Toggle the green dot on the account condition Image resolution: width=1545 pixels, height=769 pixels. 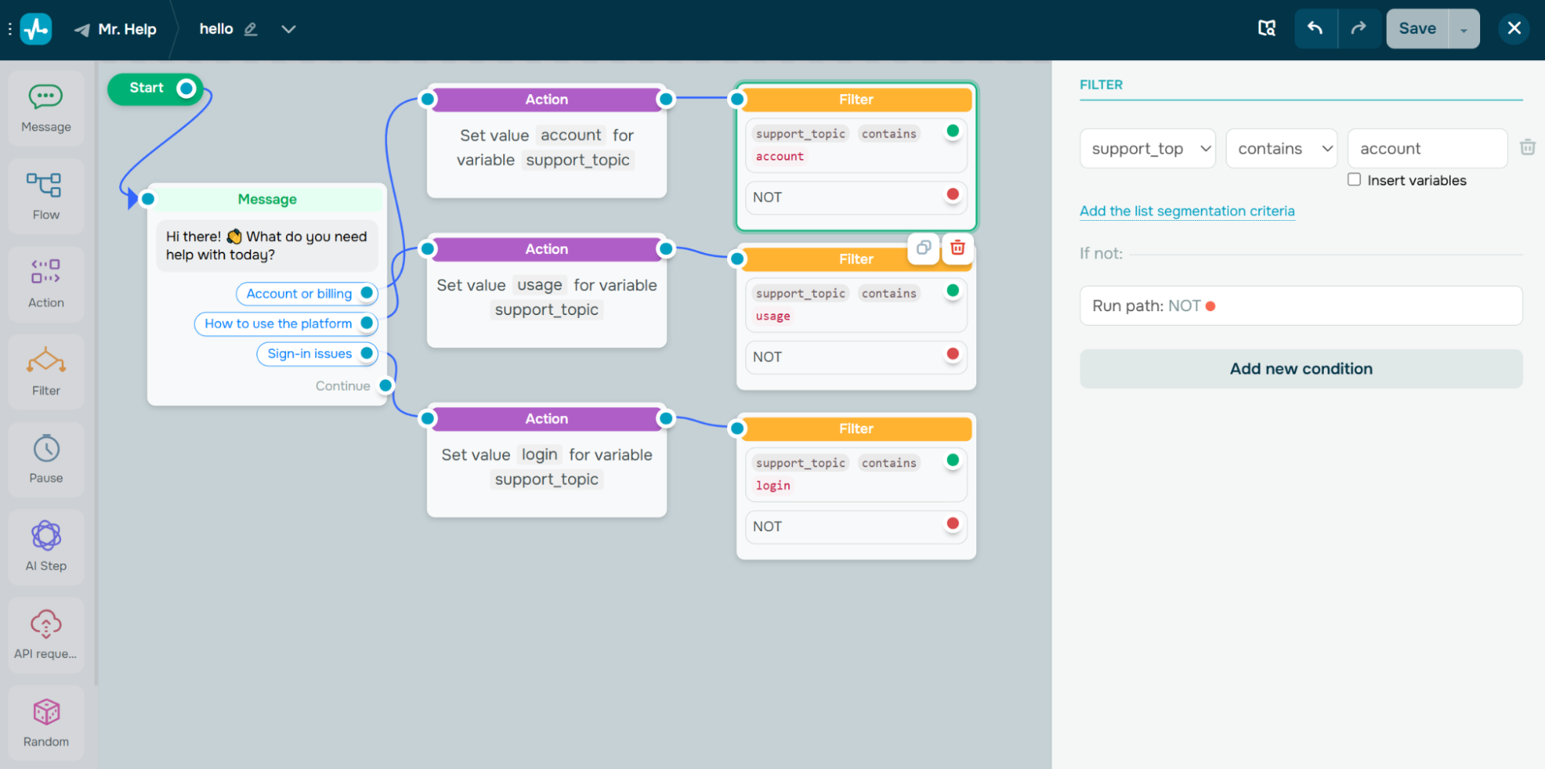952,132
